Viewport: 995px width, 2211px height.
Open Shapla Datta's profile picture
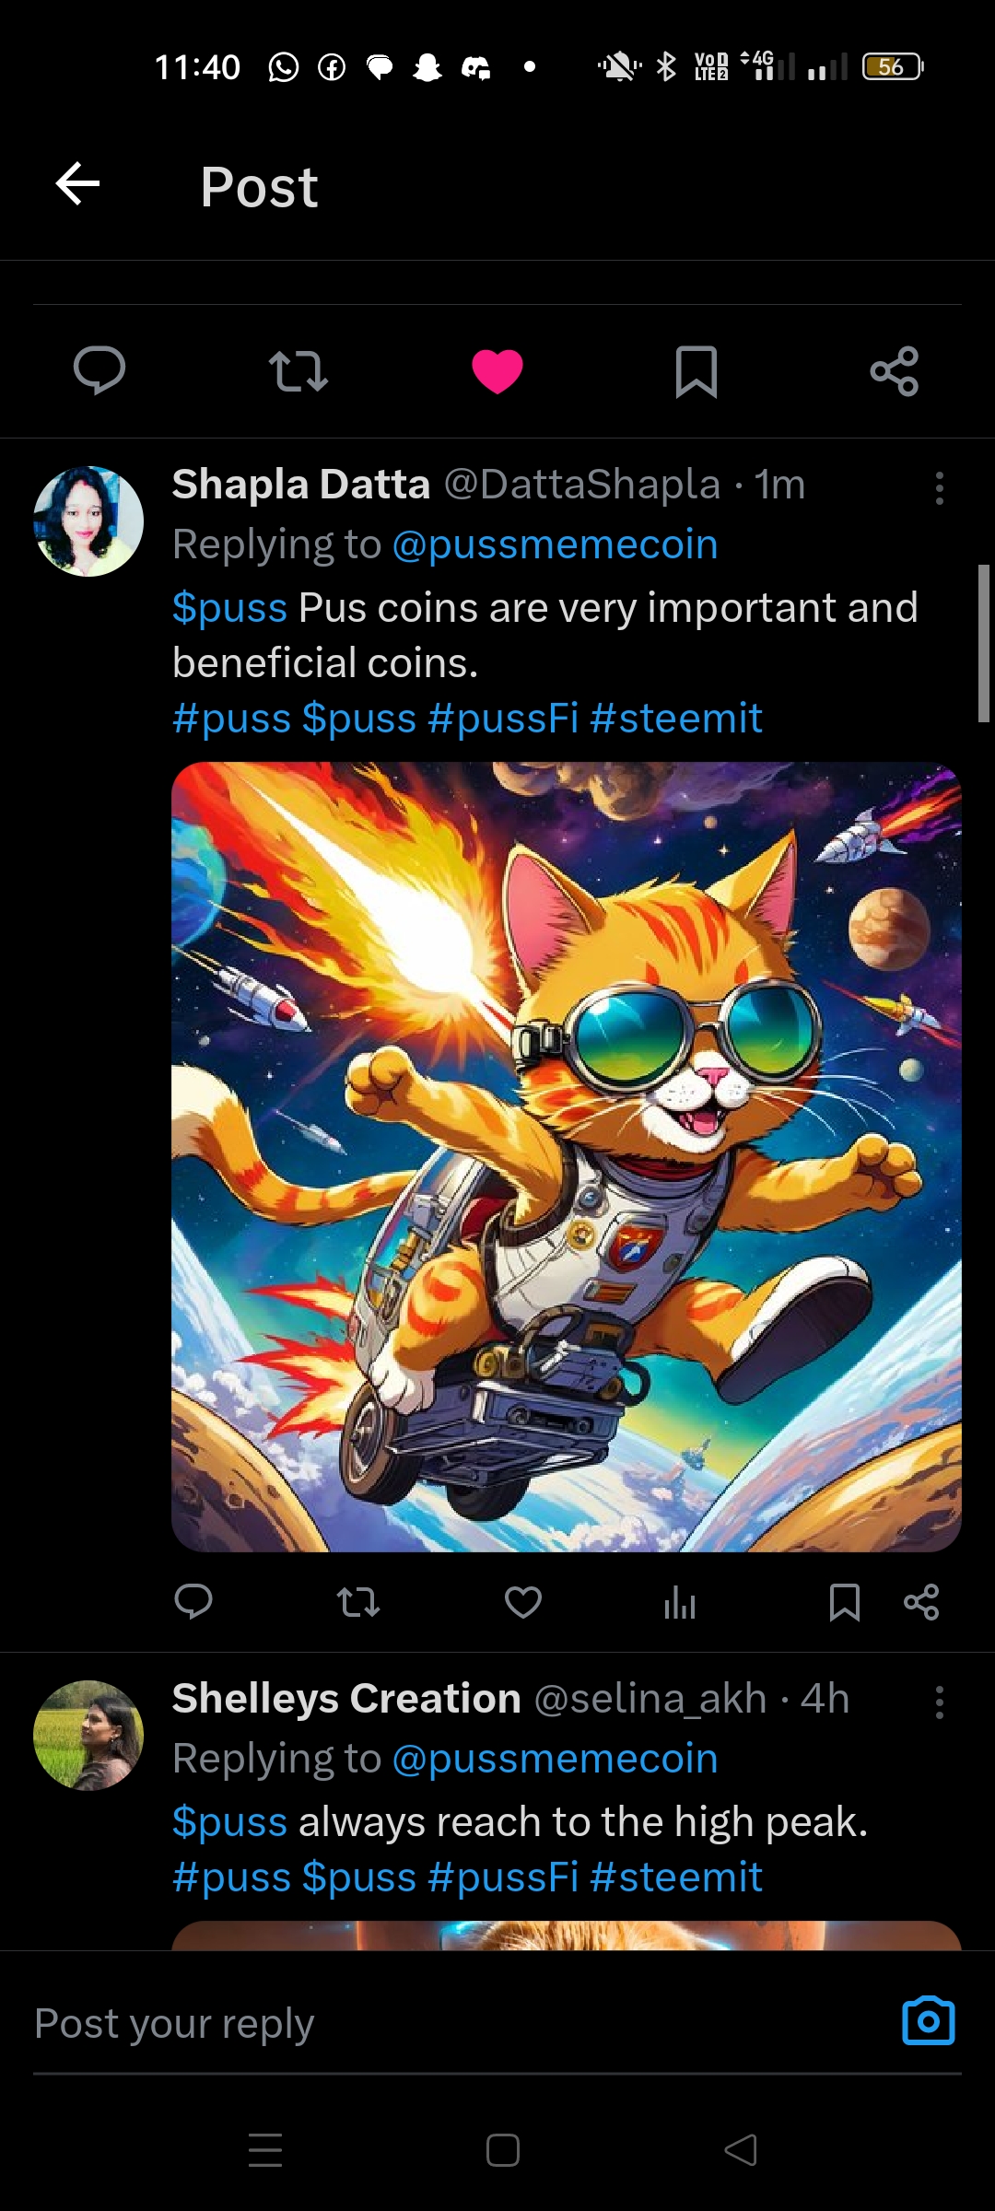88,521
